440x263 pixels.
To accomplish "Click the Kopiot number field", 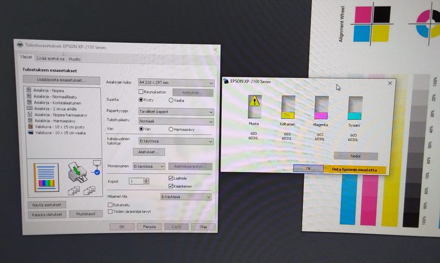I will pyautogui.click(x=136, y=181).
